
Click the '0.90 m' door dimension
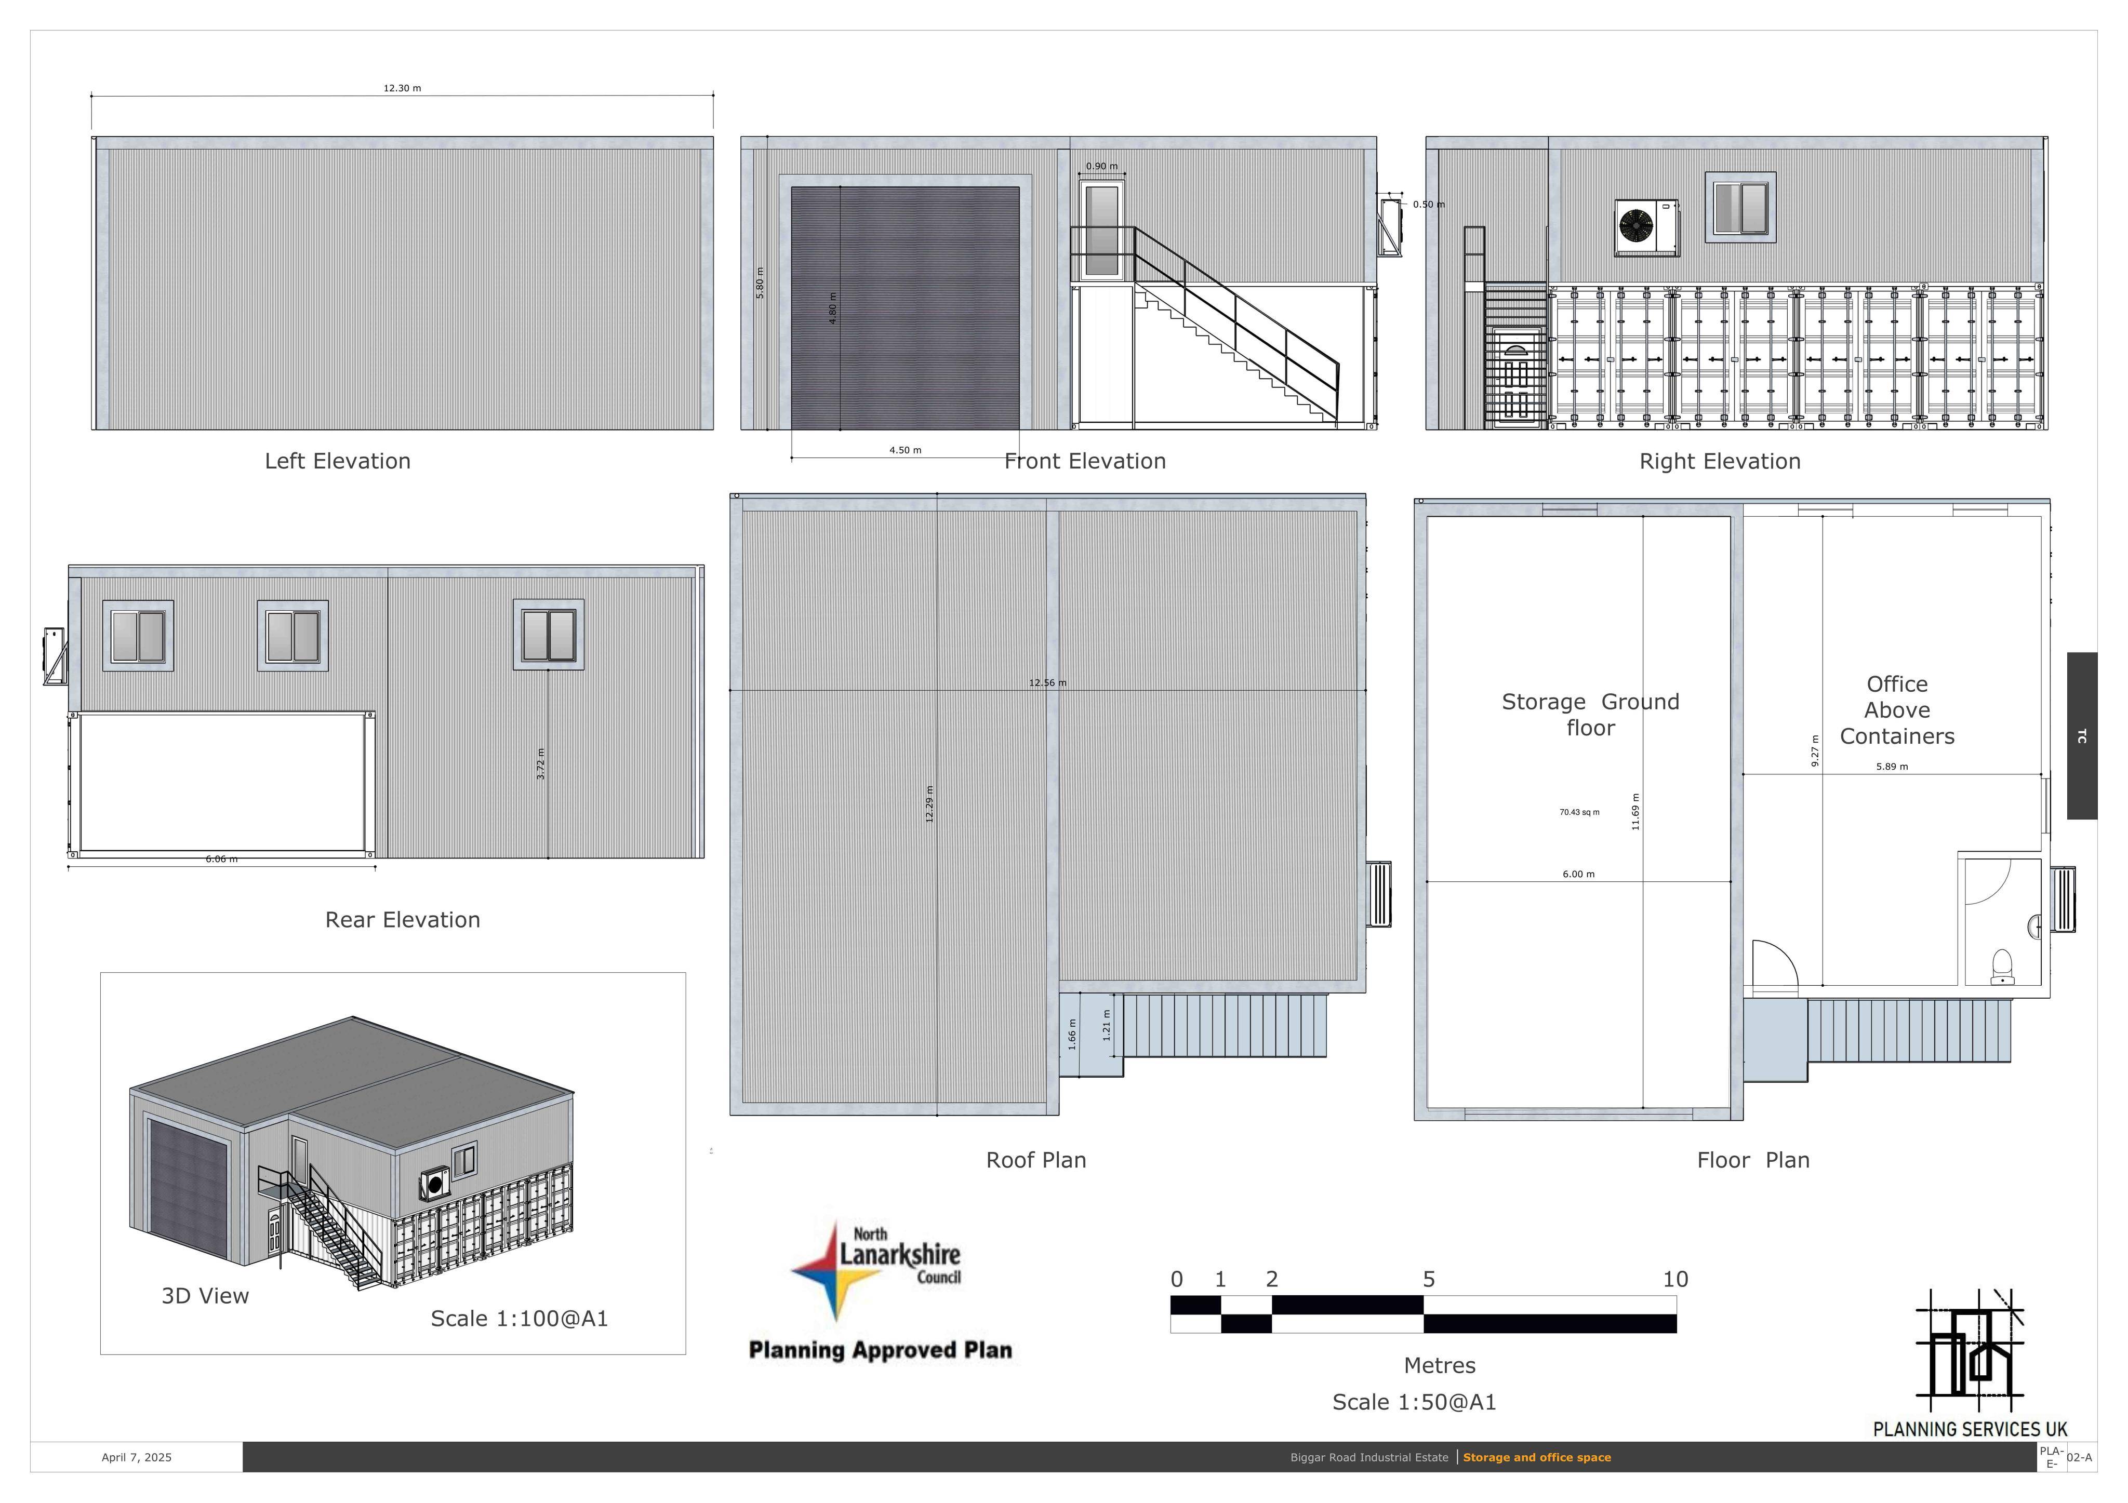tap(1102, 167)
